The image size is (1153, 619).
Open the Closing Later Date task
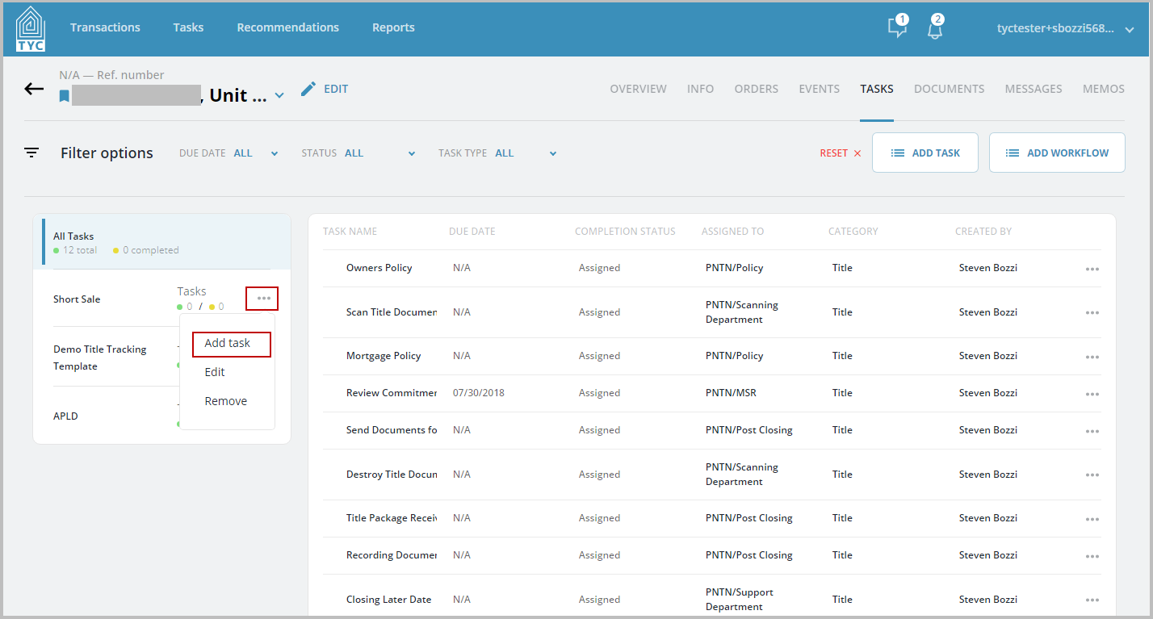[388, 600]
